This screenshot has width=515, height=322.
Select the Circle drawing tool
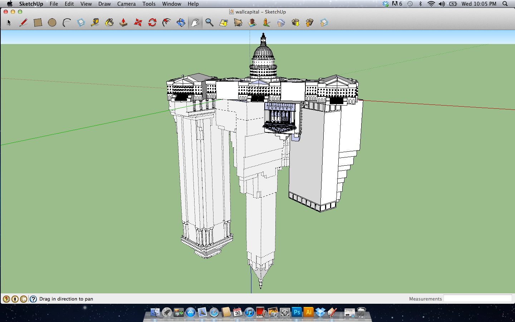[x=52, y=23]
